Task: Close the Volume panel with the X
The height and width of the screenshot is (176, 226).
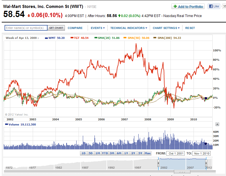Action: tap(217, 124)
